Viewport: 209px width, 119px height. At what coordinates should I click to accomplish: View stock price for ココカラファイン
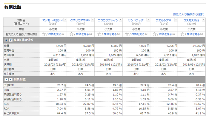tap(110, 34)
